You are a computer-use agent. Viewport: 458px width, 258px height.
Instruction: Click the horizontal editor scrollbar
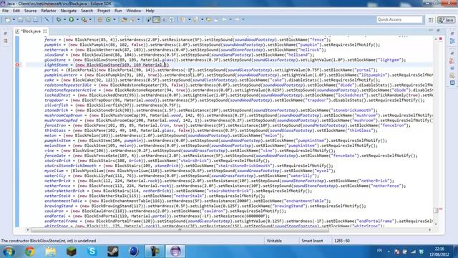pos(180,230)
